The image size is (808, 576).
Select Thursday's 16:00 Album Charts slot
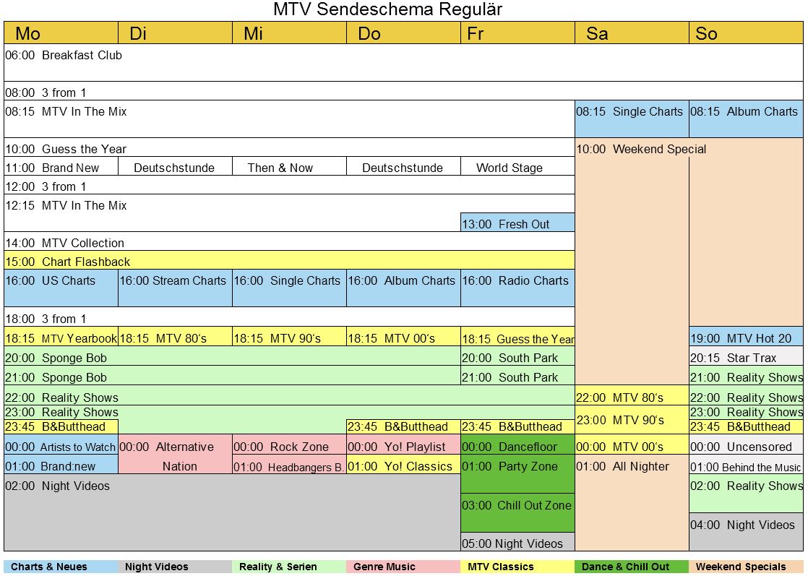(403, 288)
